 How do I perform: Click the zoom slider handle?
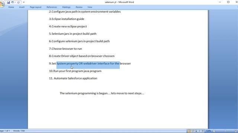[x=225, y=131]
